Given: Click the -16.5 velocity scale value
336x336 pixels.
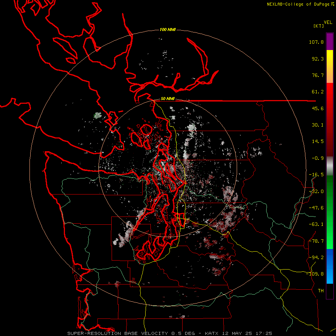Looking at the screenshot, I should pos(316,175).
